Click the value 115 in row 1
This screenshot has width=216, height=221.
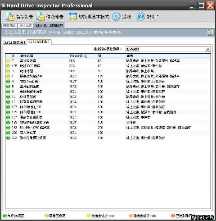coord(100,76)
